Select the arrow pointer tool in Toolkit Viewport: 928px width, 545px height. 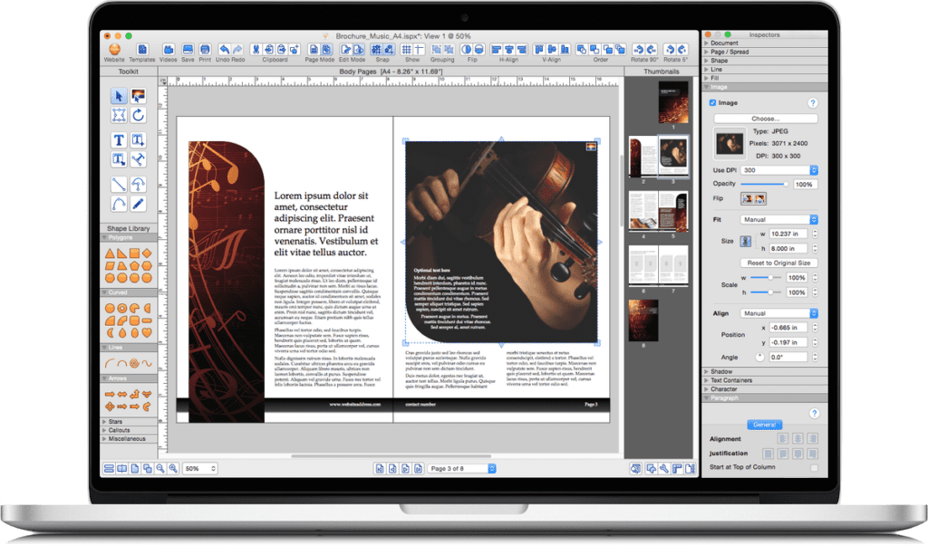(118, 96)
